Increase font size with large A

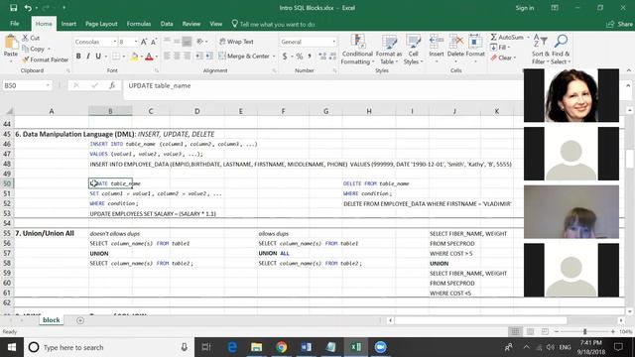coord(144,42)
